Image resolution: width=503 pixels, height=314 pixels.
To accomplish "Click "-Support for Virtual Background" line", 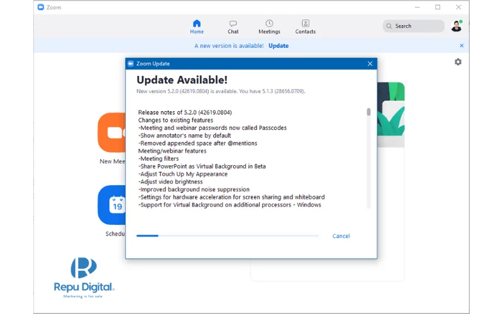I will click(x=229, y=205).
